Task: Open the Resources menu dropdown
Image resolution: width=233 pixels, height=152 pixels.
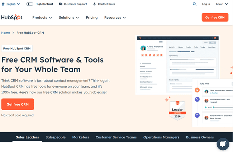Action: pos(115,18)
